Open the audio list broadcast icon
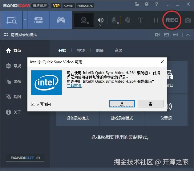The width and height of the screenshot is (194, 171). click(176, 35)
